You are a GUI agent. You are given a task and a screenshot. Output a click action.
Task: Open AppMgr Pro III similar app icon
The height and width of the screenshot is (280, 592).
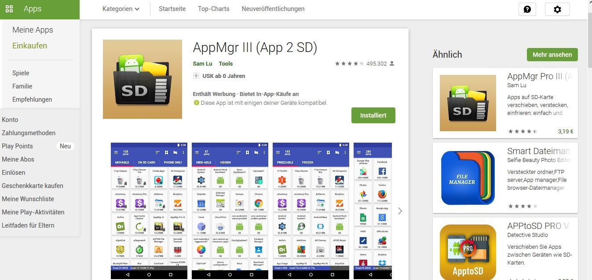point(468,103)
